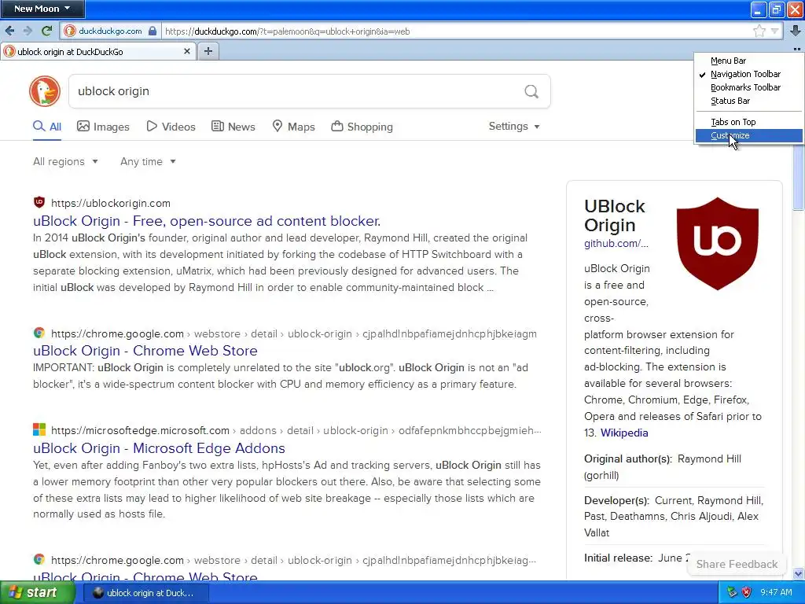This screenshot has width=805, height=604.
Task: Click the taskbar clock showing 9:47 AM
Action: pos(776,592)
